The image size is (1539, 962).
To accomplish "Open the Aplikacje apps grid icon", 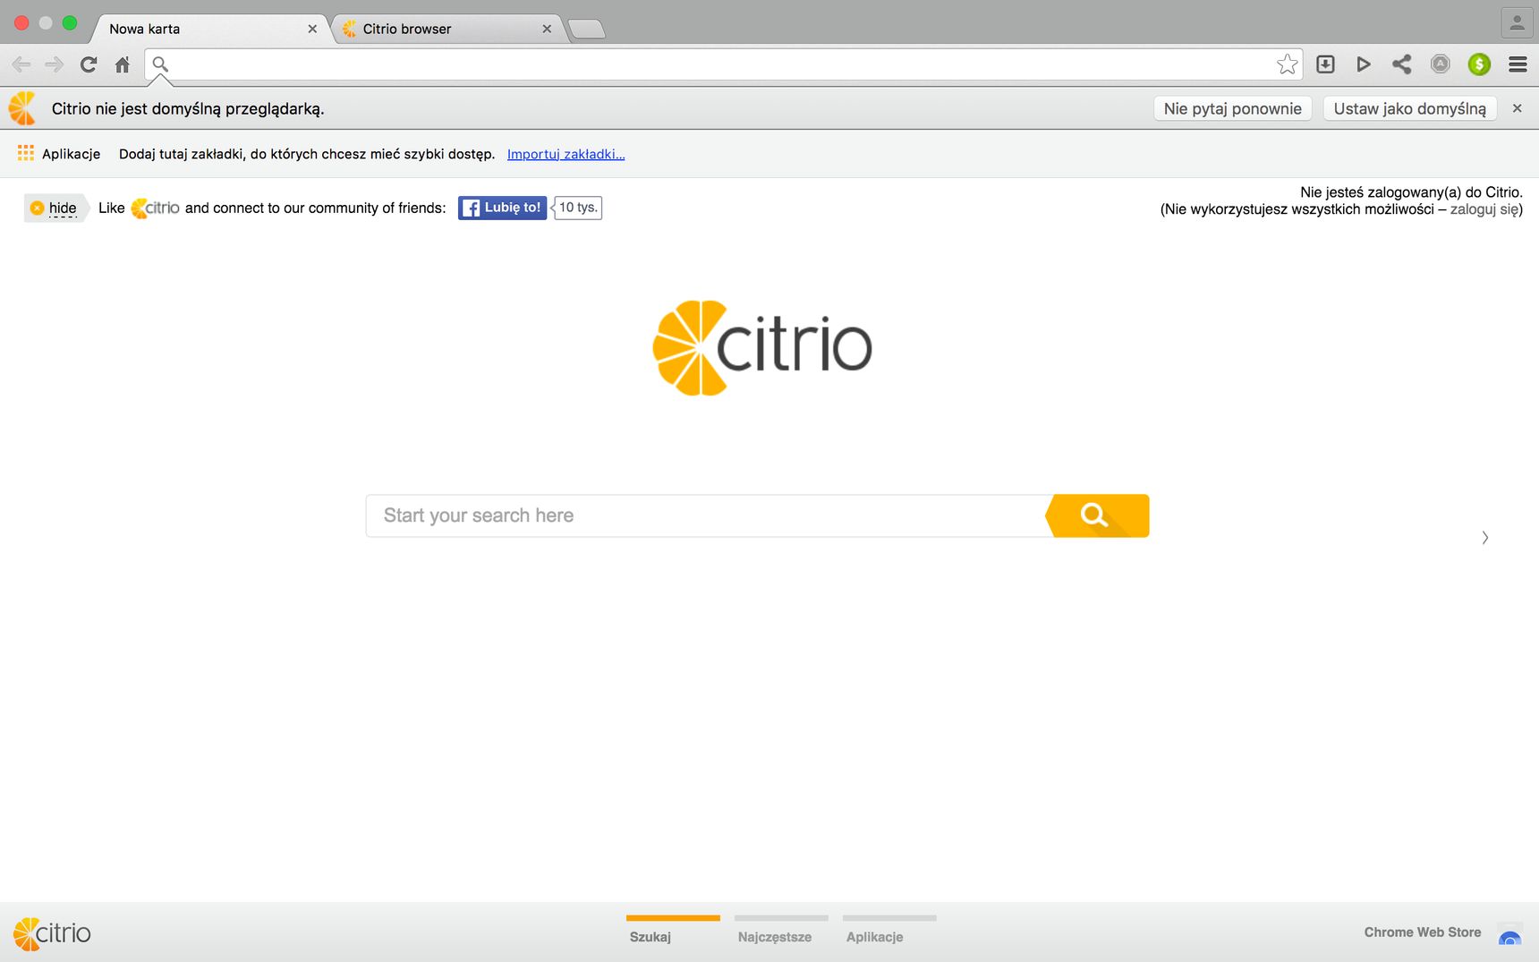I will click(x=26, y=154).
